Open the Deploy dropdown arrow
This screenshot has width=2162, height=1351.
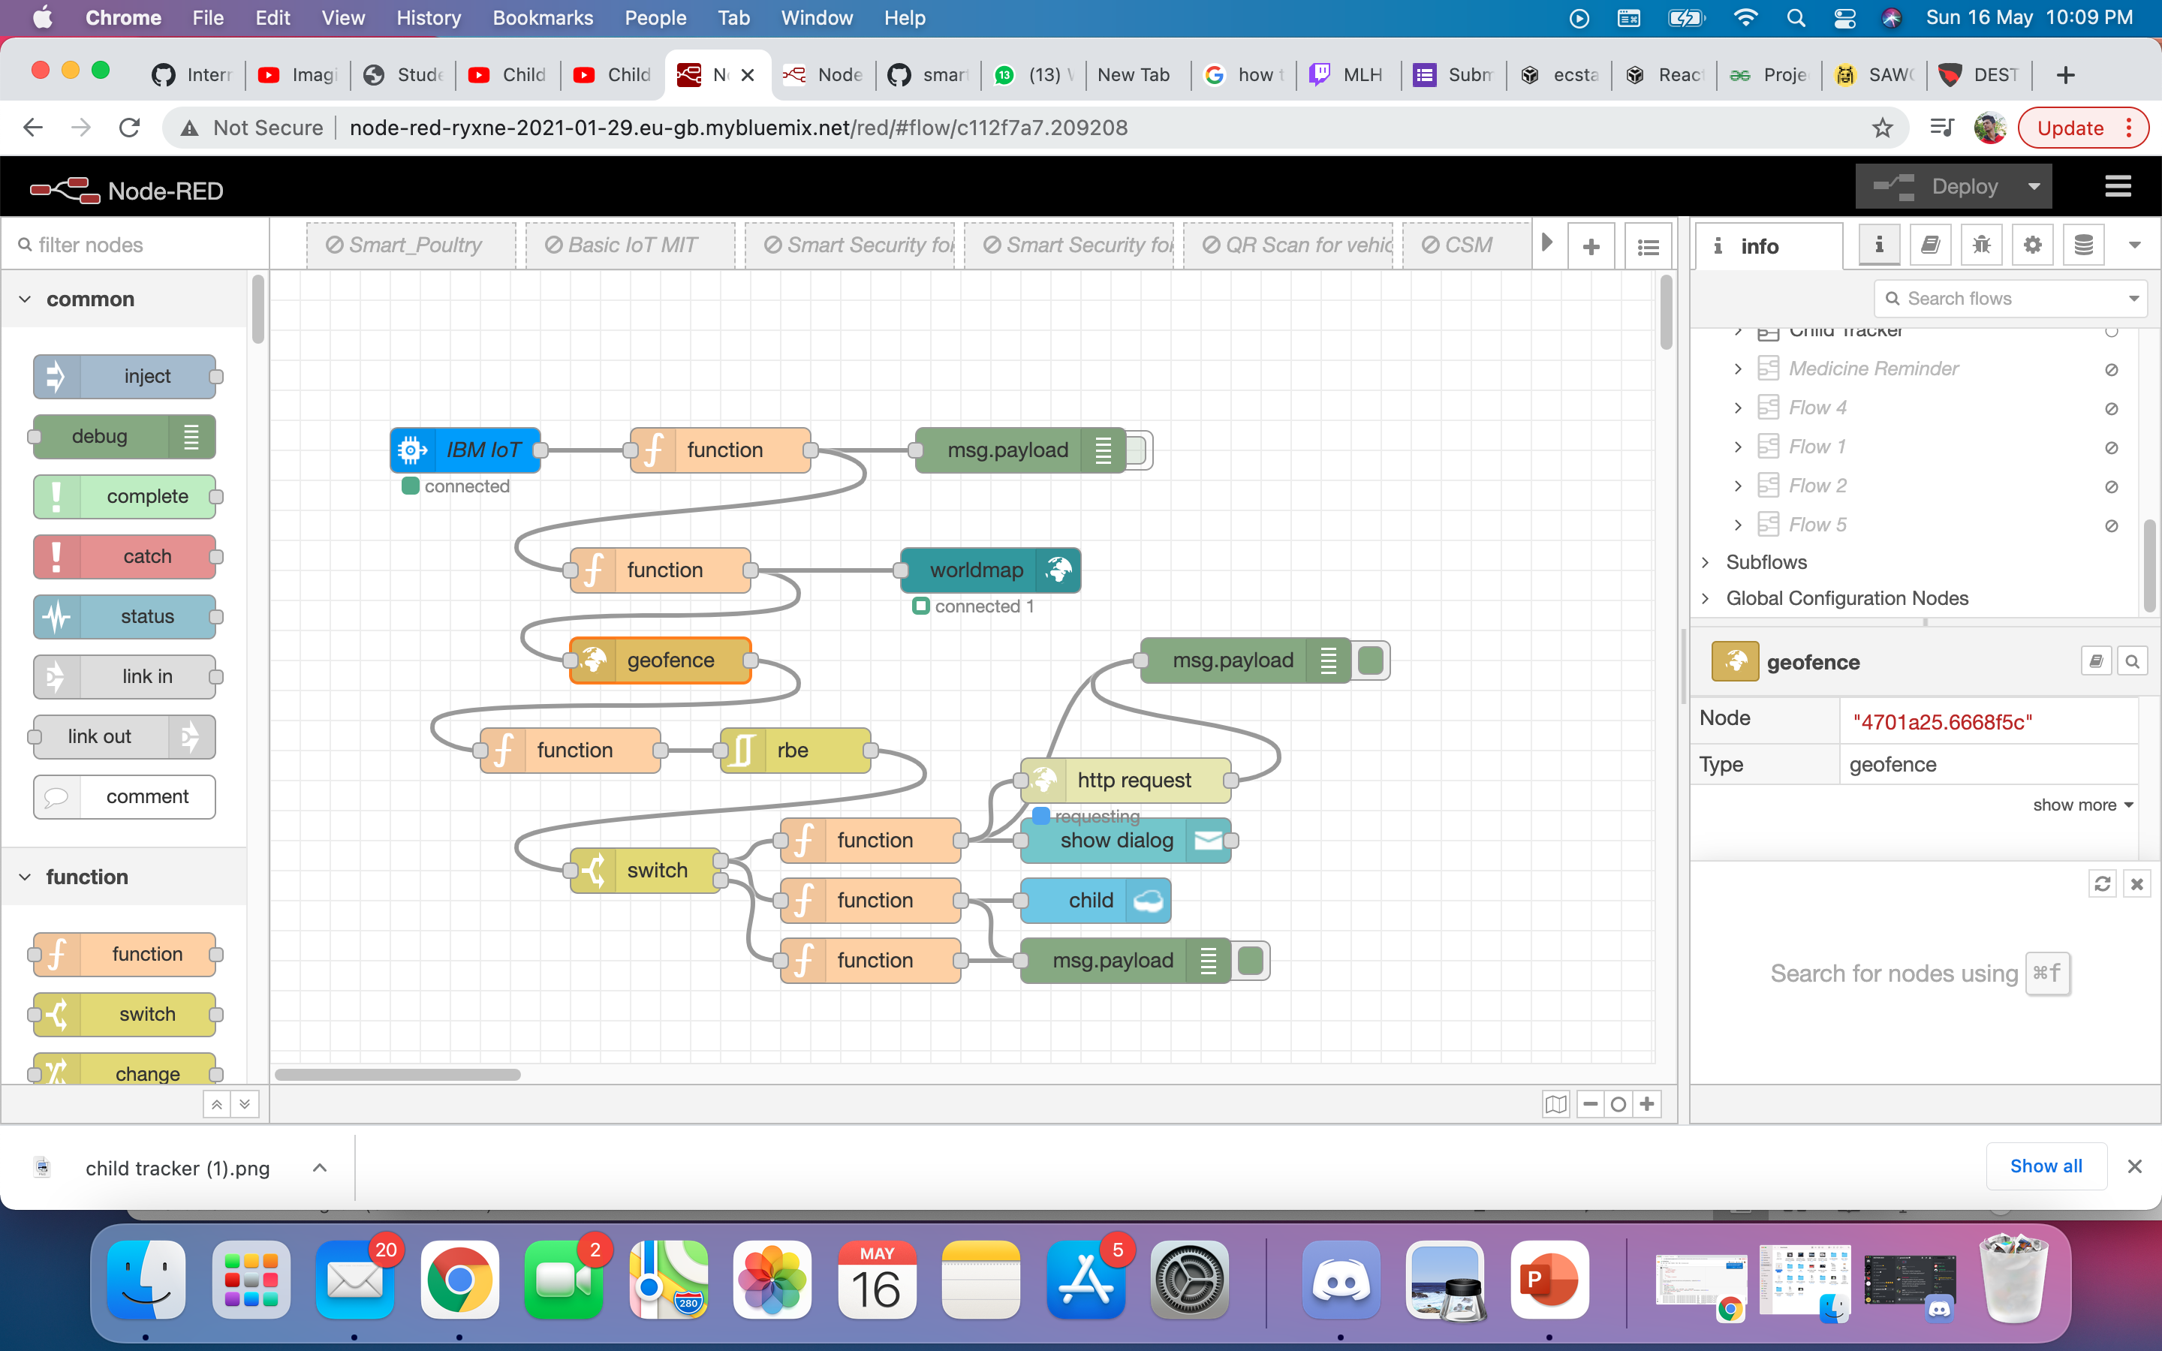[2034, 187]
